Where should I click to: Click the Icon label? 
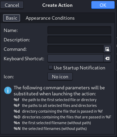9,77
